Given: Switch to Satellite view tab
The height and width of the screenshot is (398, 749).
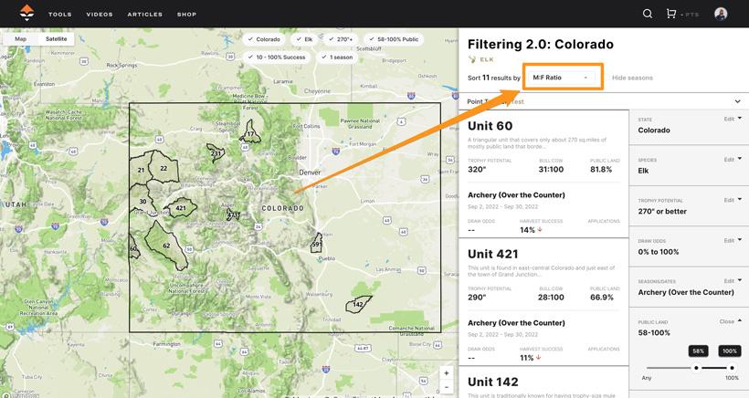Looking at the screenshot, I should click(57, 39).
